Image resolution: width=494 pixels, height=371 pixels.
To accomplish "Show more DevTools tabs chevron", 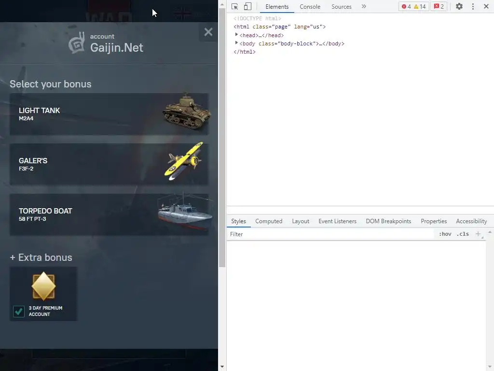I will click(364, 6).
